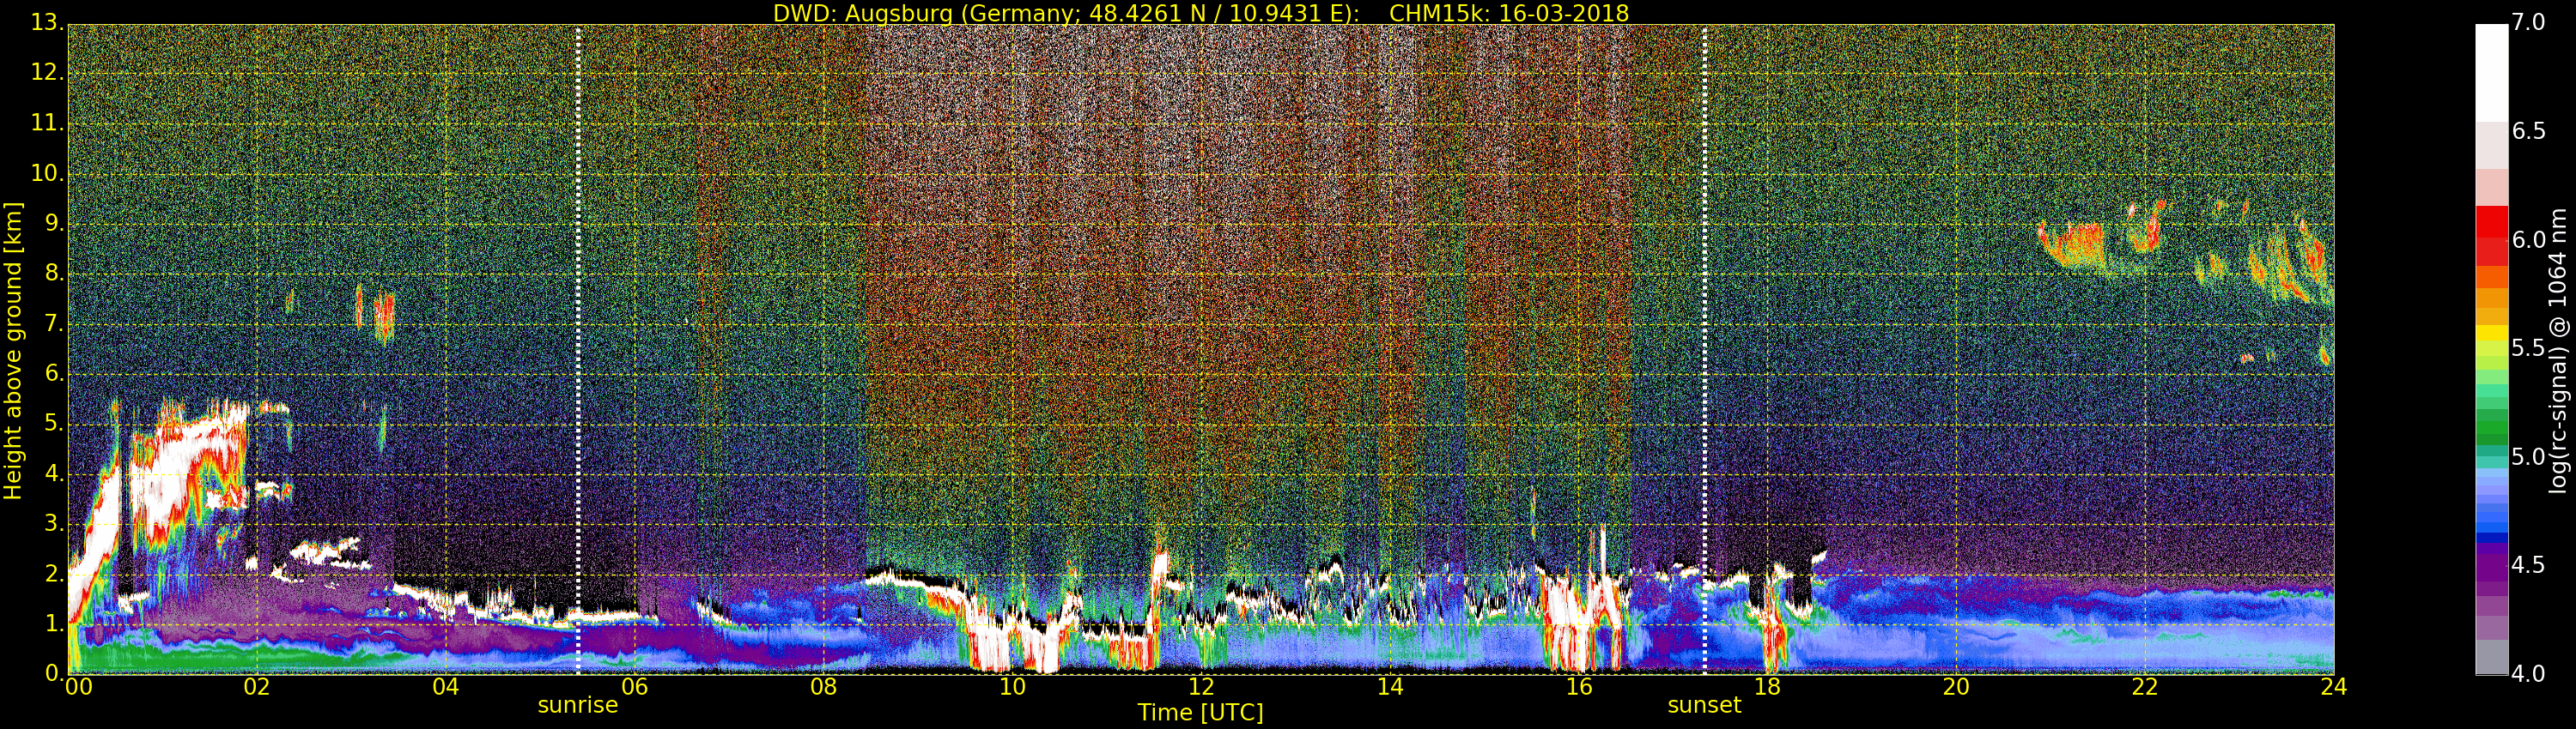Click the 'sunrise' label below the axis
This screenshot has width=2576, height=729.
tap(578, 705)
